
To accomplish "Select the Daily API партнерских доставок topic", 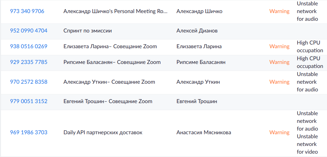I will 103,133.
